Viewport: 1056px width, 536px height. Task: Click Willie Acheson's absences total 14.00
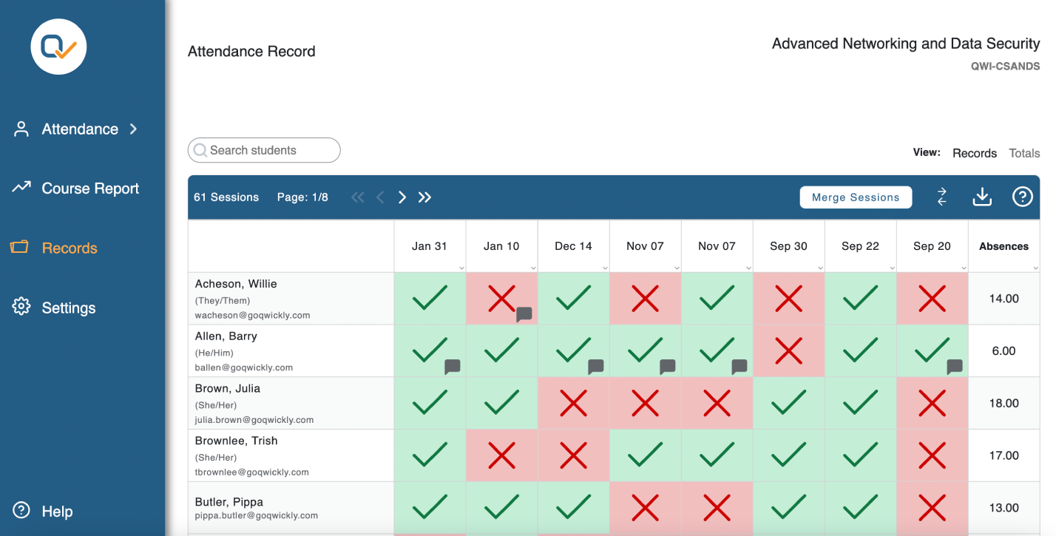tap(1003, 299)
